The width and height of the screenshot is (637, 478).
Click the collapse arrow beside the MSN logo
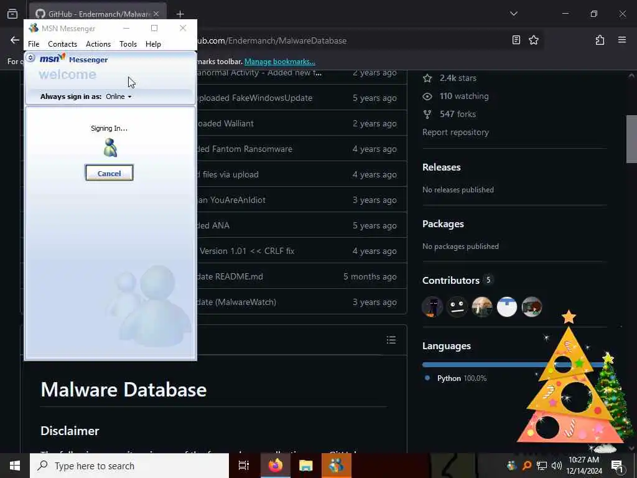point(30,58)
